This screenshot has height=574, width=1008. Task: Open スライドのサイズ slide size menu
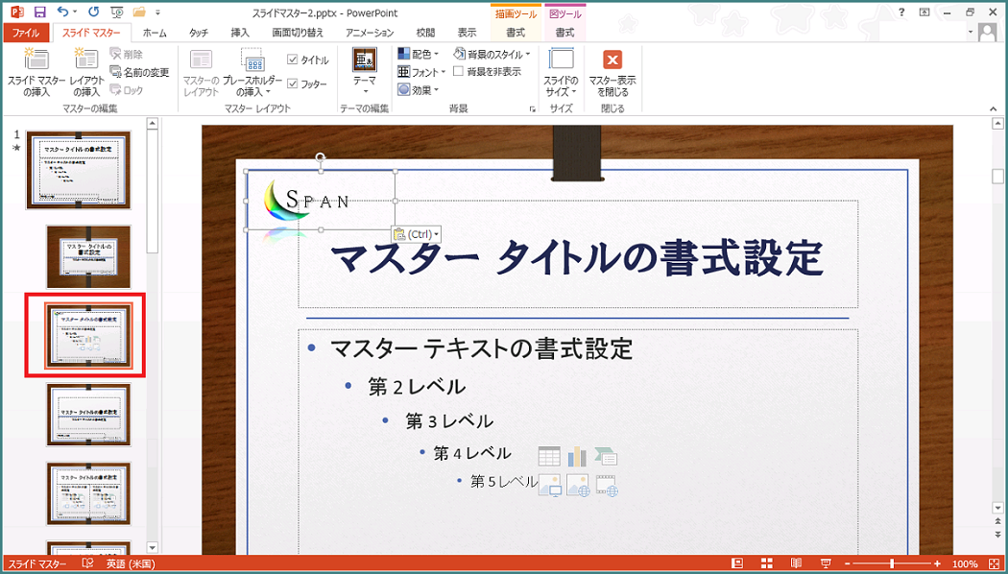coord(562,73)
